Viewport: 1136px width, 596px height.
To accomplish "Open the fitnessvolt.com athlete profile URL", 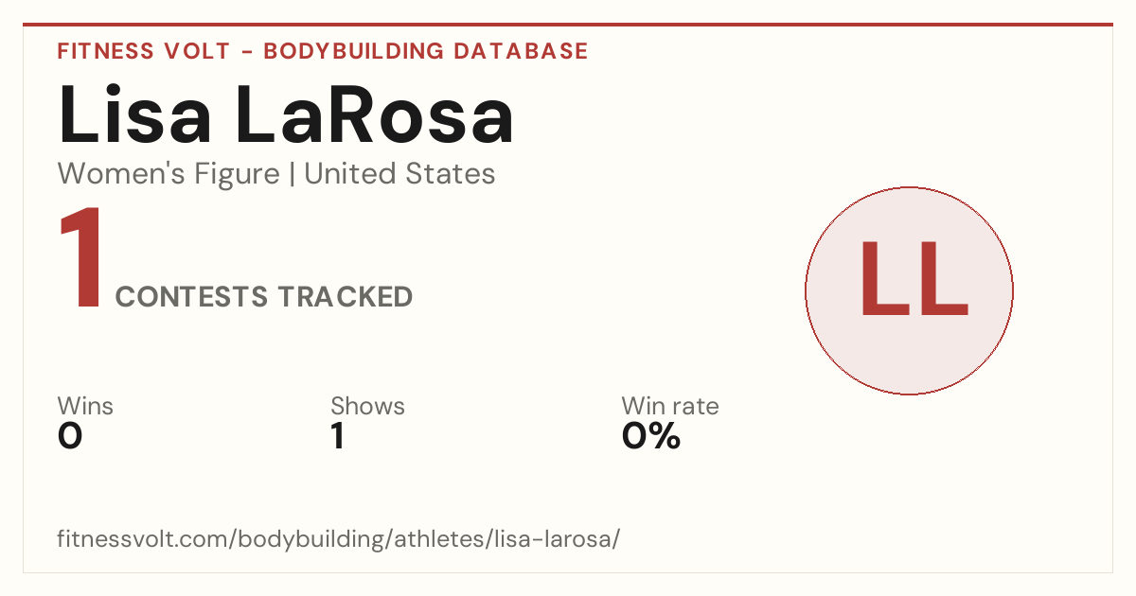I will [x=339, y=540].
